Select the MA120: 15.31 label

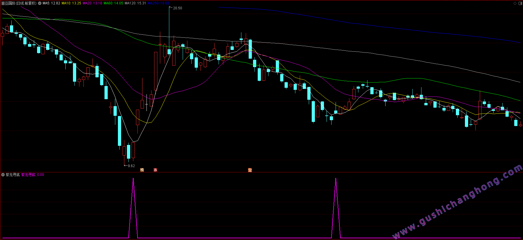pyautogui.click(x=135, y=3)
